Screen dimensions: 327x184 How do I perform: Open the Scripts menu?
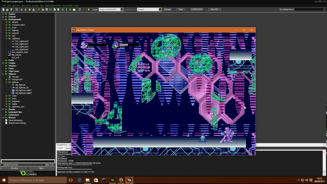[x=35, y=6]
